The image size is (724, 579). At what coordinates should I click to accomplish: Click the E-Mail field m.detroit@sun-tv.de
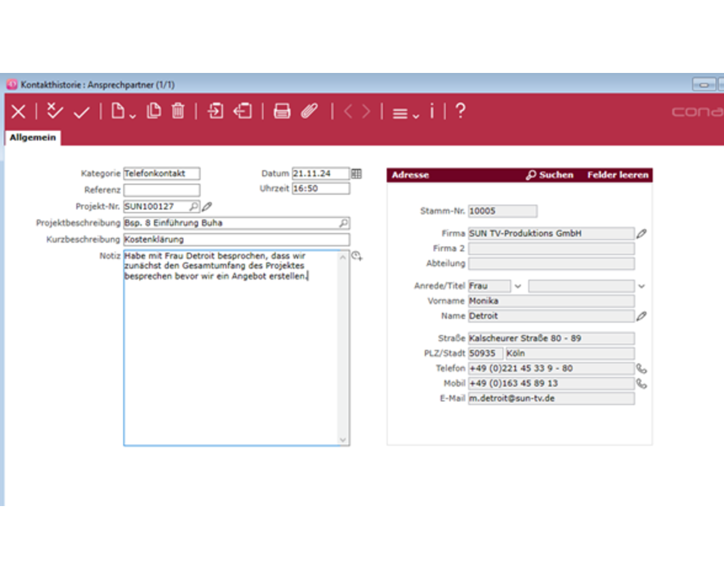[551, 398]
